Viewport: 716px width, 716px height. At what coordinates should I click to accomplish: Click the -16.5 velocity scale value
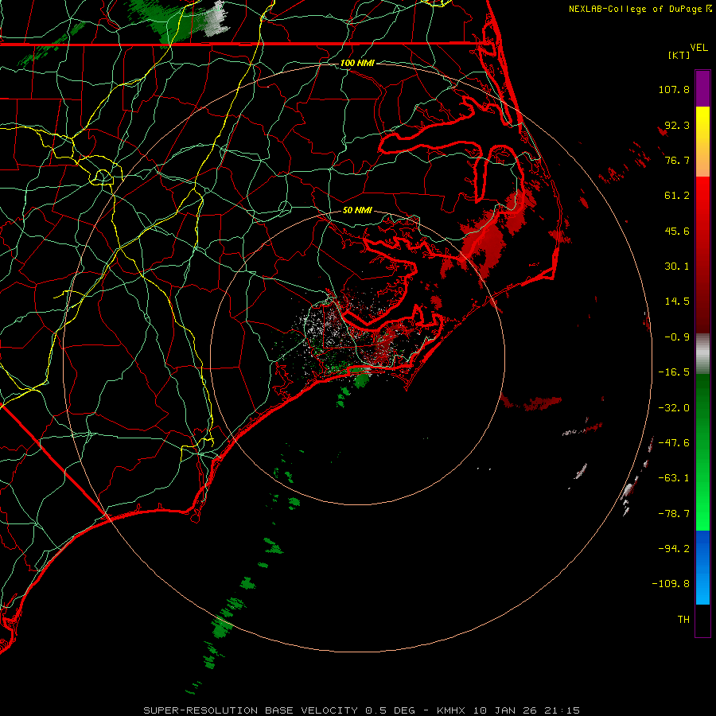(x=674, y=372)
